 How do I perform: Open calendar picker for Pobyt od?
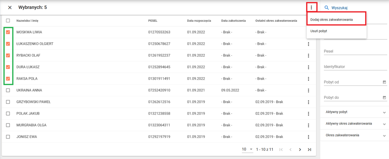click(x=384, y=82)
